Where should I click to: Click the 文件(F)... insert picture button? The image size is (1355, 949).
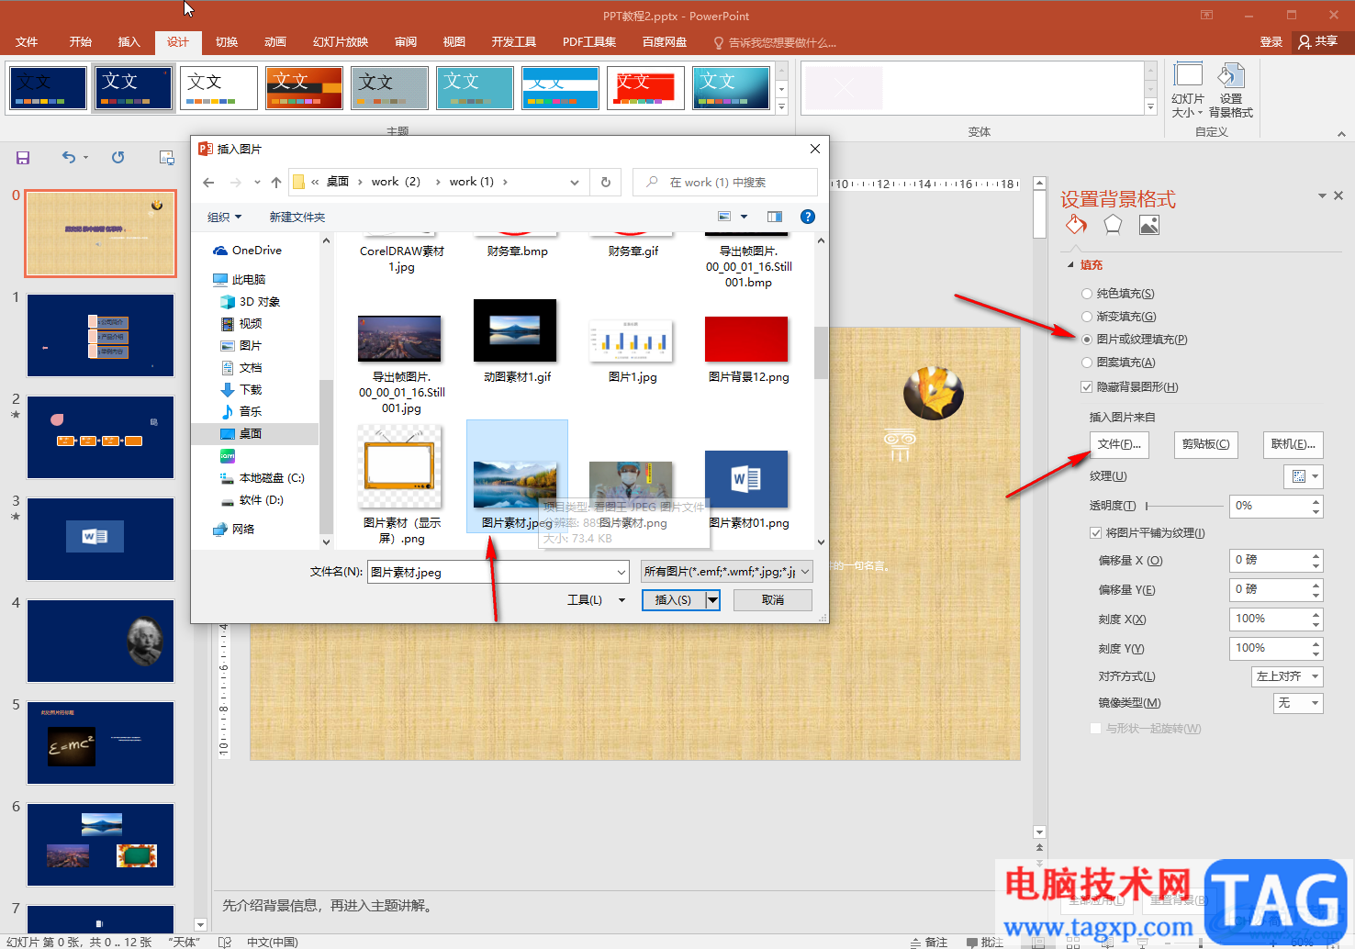[x=1119, y=444]
